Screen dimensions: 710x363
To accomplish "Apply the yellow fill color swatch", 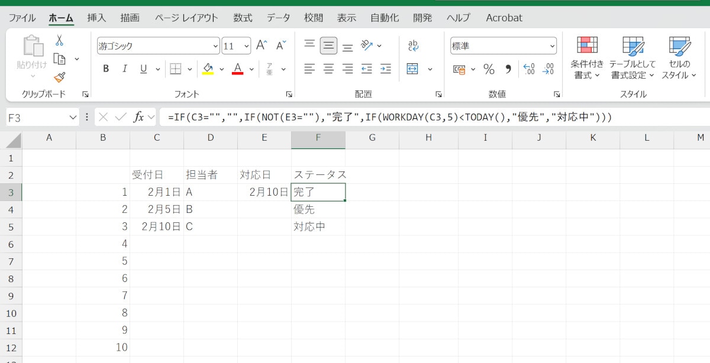I will pyautogui.click(x=208, y=69).
